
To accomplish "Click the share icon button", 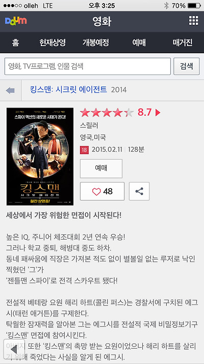I will coord(139,191).
